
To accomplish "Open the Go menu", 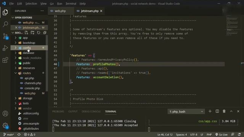I will 52,3.
